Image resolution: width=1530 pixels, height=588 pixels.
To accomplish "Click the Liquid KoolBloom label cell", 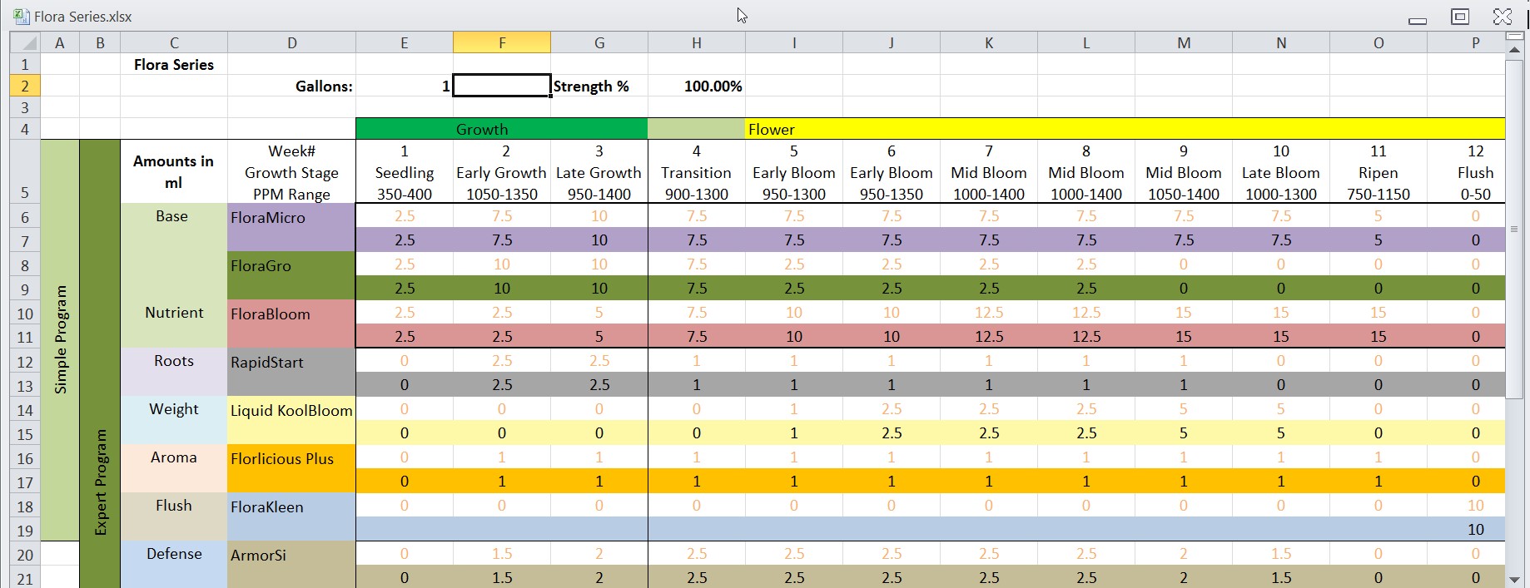I will [291, 411].
